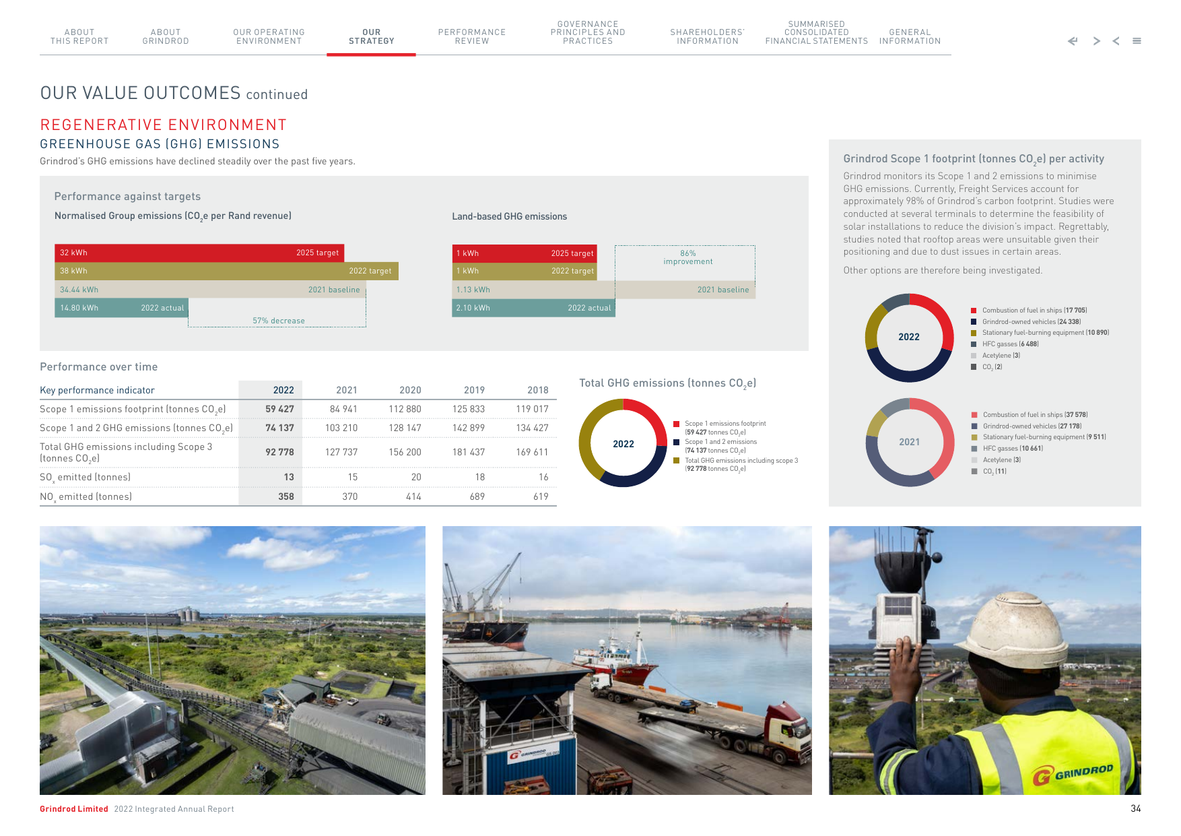Viewport: 1181px width, 836px height.
Task: Click the red 32 kWh 2025 target bar
Action: coord(199,253)
